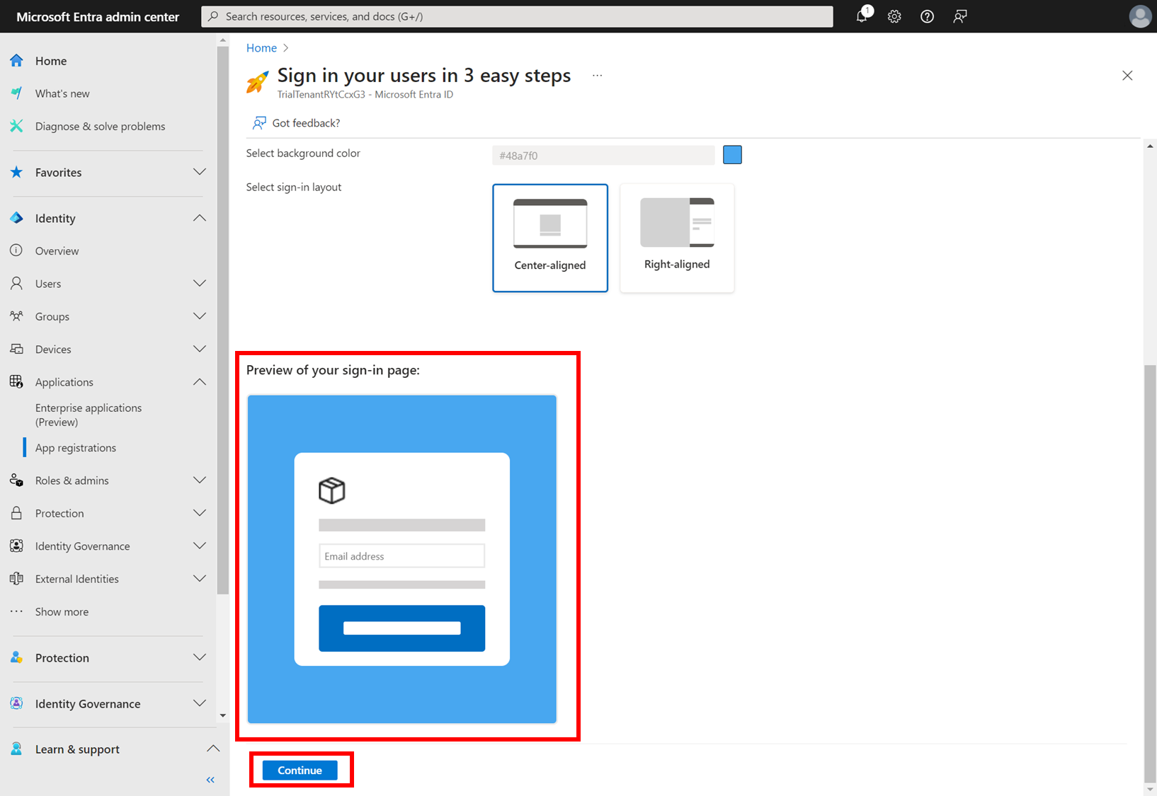1157x796 pixels.
Task: Click the Diagnose & solve problems icon
Action: pos(16,126)
